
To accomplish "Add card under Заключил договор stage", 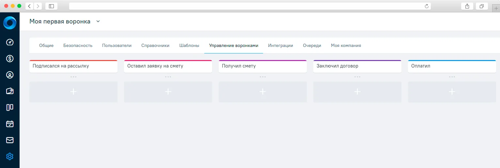I will [357, 92].
